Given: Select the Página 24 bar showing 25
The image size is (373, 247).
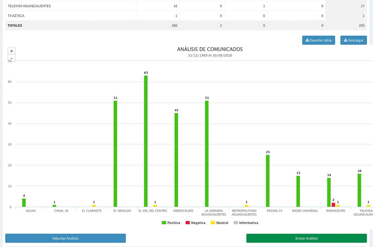Looking at the screenshot, I should [268, 181].
